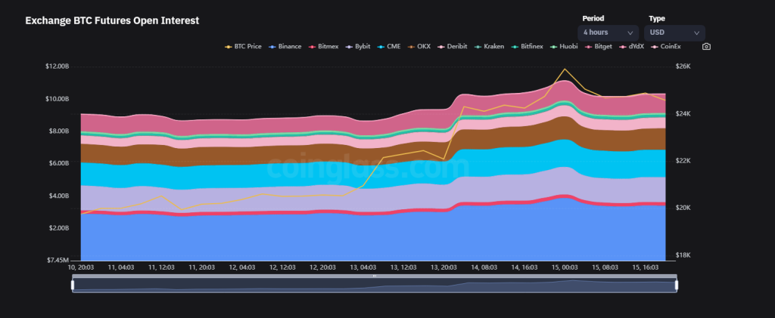Click the 10, 20:03 time label
The width and height of the screenshot is (775, 318).
(80, 267)
